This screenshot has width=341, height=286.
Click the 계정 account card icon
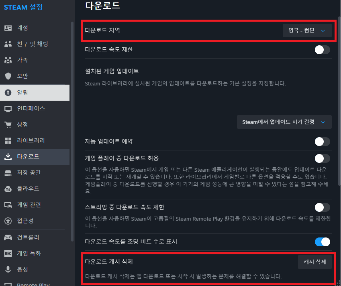(8, 28)
